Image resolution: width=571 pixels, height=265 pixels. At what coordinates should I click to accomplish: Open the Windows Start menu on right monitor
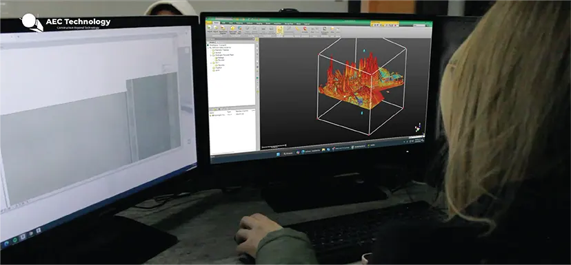click(x=278, y=154)
